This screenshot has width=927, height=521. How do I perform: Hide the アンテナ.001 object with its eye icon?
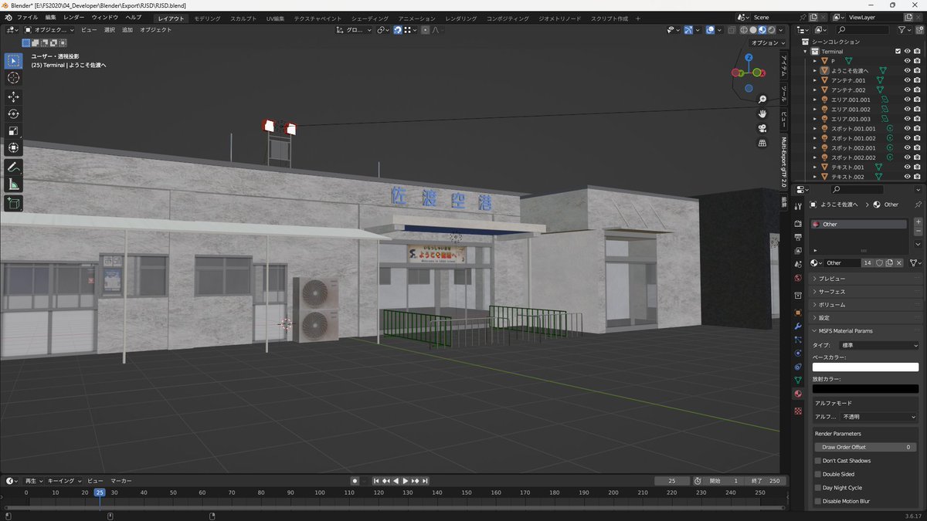908,80
